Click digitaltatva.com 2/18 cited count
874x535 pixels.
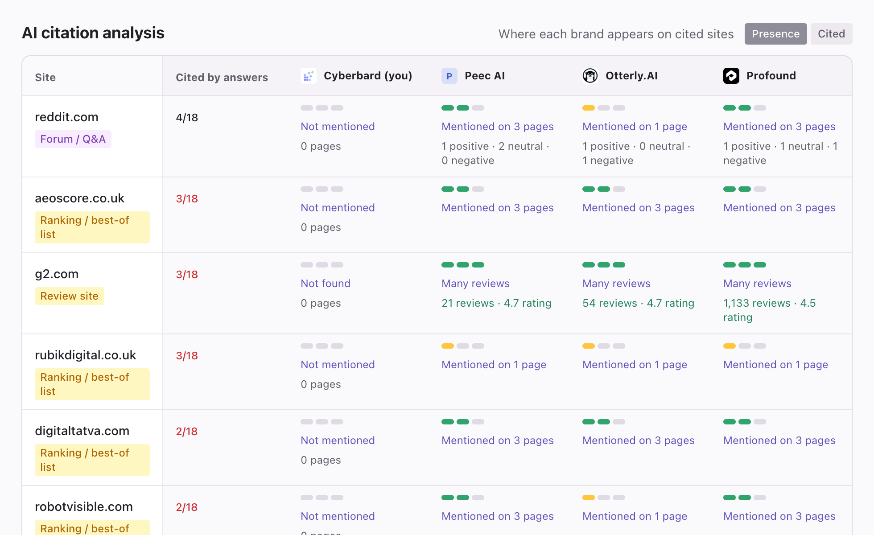point(187,432)
